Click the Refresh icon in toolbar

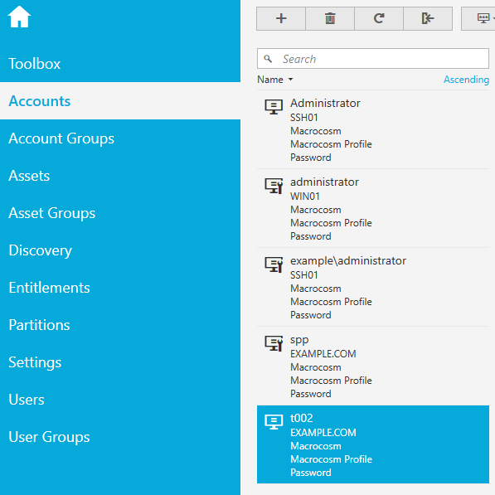coord(379,18)
